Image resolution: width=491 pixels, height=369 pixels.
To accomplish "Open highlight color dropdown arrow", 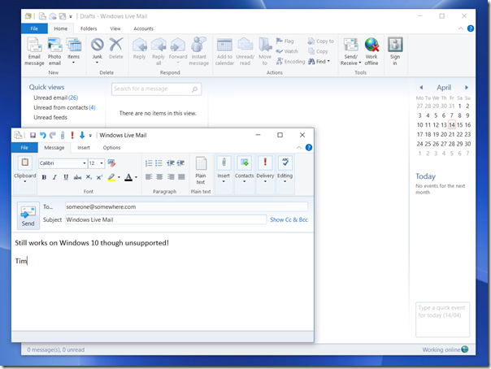I will tap(119, 177).
